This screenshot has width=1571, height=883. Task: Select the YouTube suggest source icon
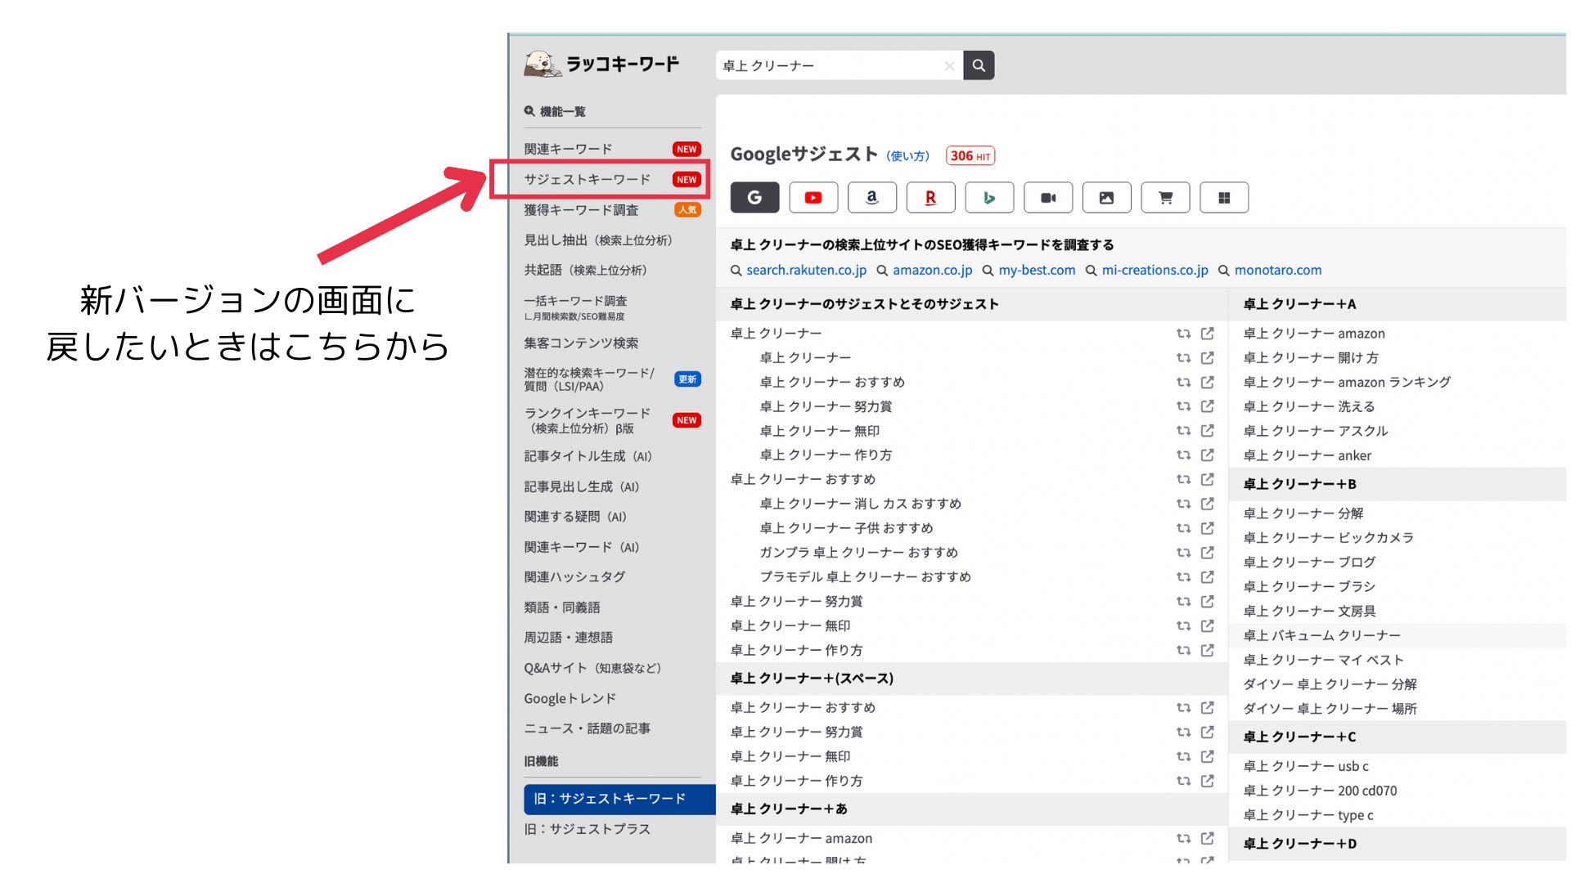point(813,198)
